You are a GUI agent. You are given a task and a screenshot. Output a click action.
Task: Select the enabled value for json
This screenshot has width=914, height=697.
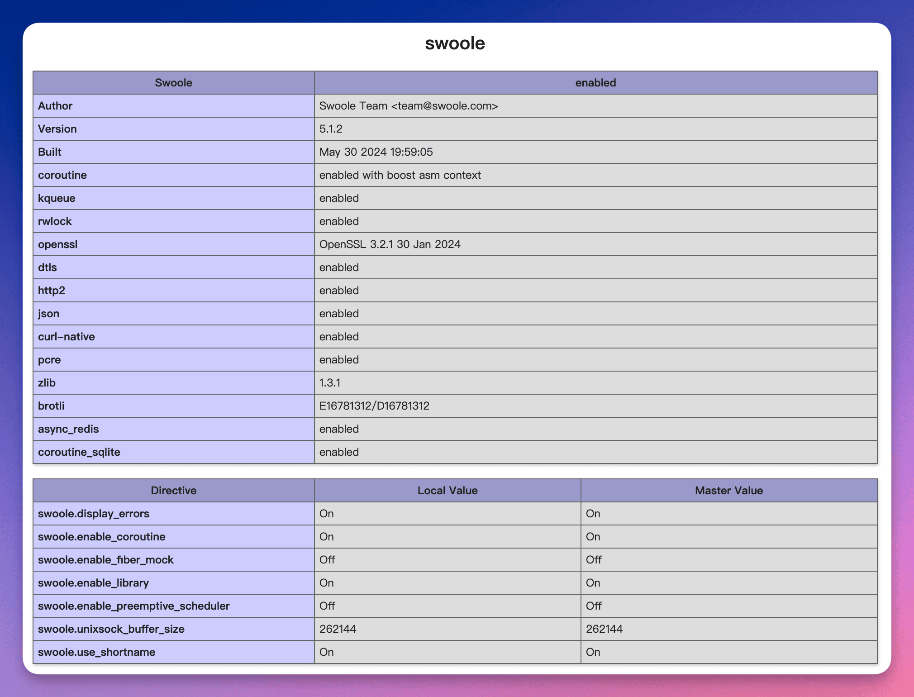tap(339, 314)
